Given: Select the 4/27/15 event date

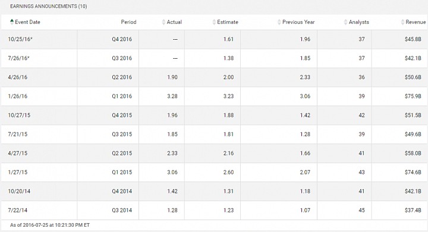Looking at the screenshot, I should [x=18, y=153].
